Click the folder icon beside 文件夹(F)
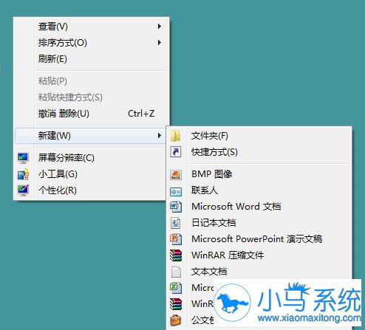The image size is (365, 330). pos(176,136)
